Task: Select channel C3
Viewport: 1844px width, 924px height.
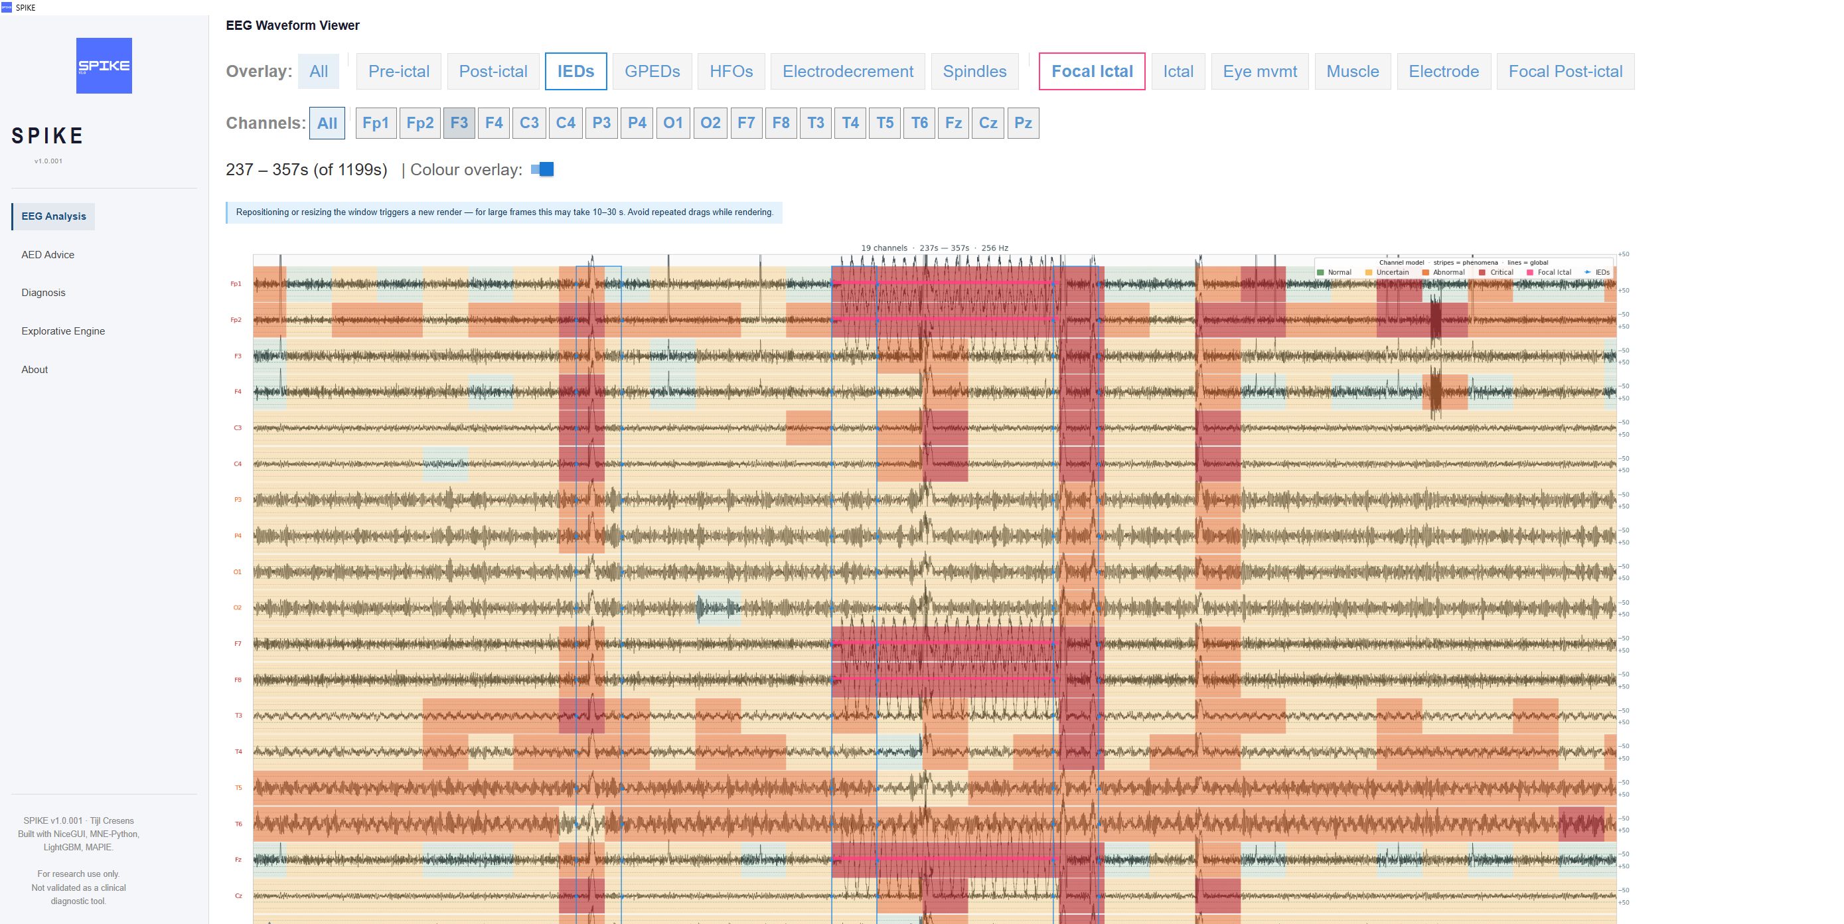Action: click(529, 123)
